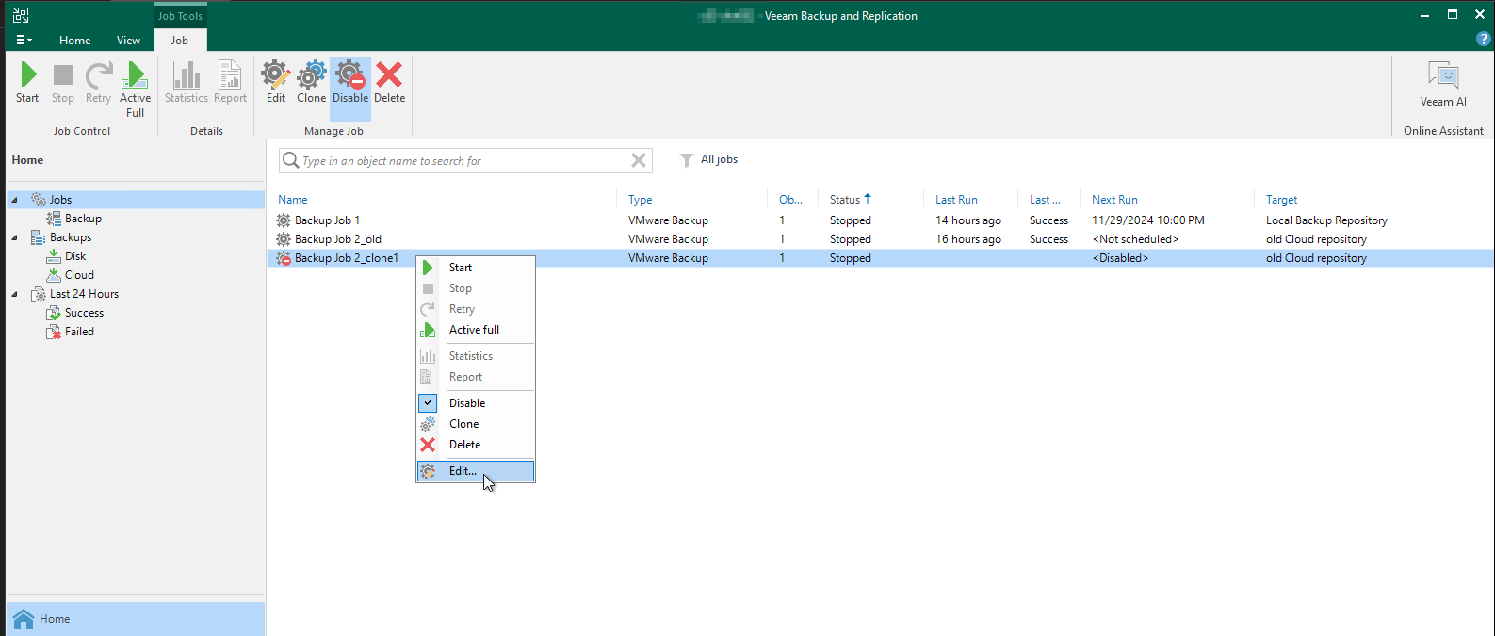
Task: Choose Retry in the context menu
Action: point(476,309)
